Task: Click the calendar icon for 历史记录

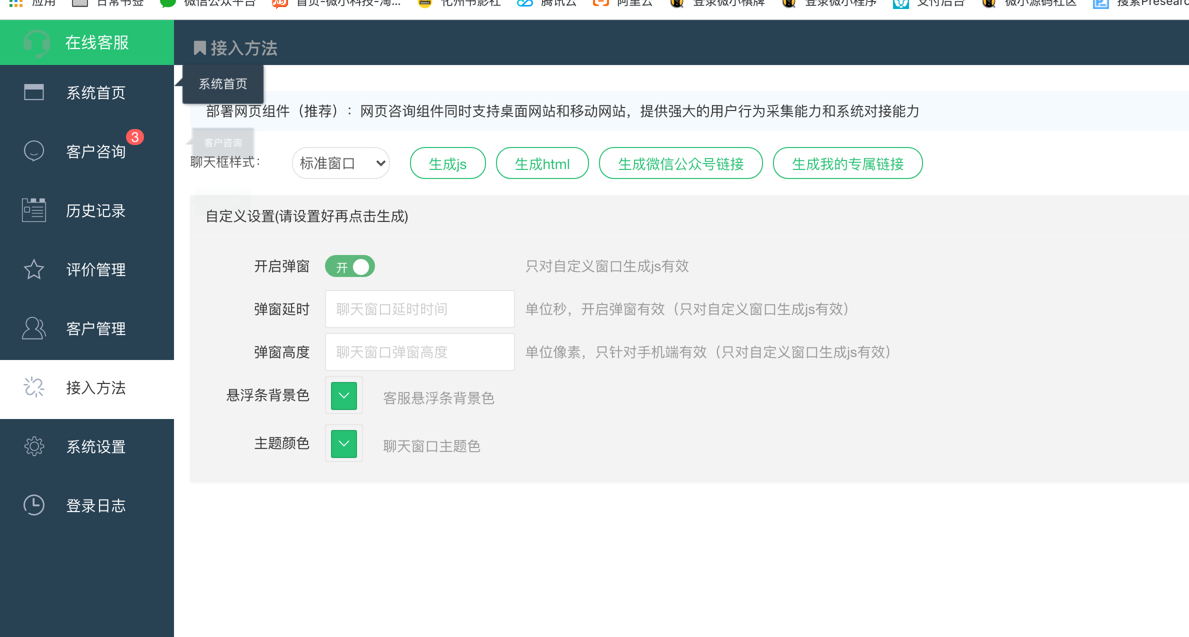Action: (34, 210)
